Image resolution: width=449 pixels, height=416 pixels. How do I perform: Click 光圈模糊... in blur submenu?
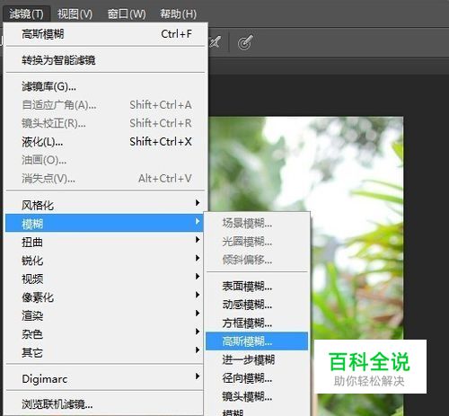(257, 242)
